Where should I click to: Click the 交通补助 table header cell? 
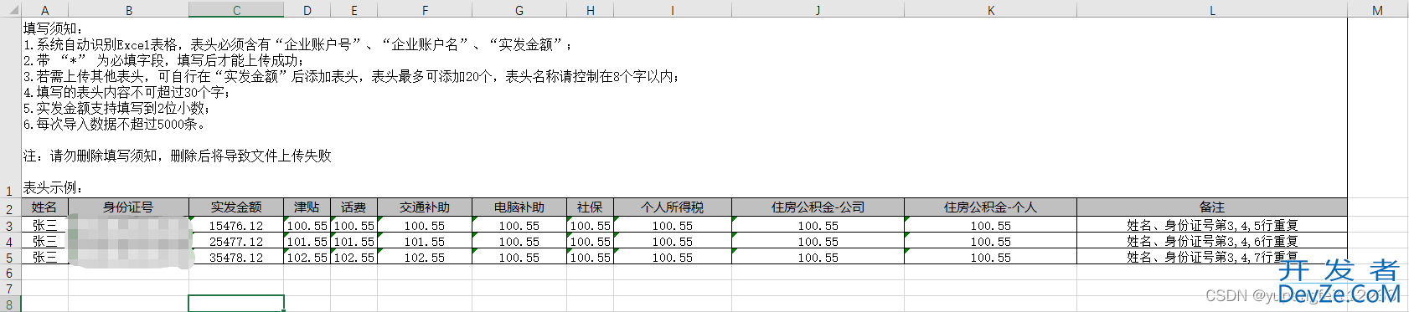tap(425, 207)
